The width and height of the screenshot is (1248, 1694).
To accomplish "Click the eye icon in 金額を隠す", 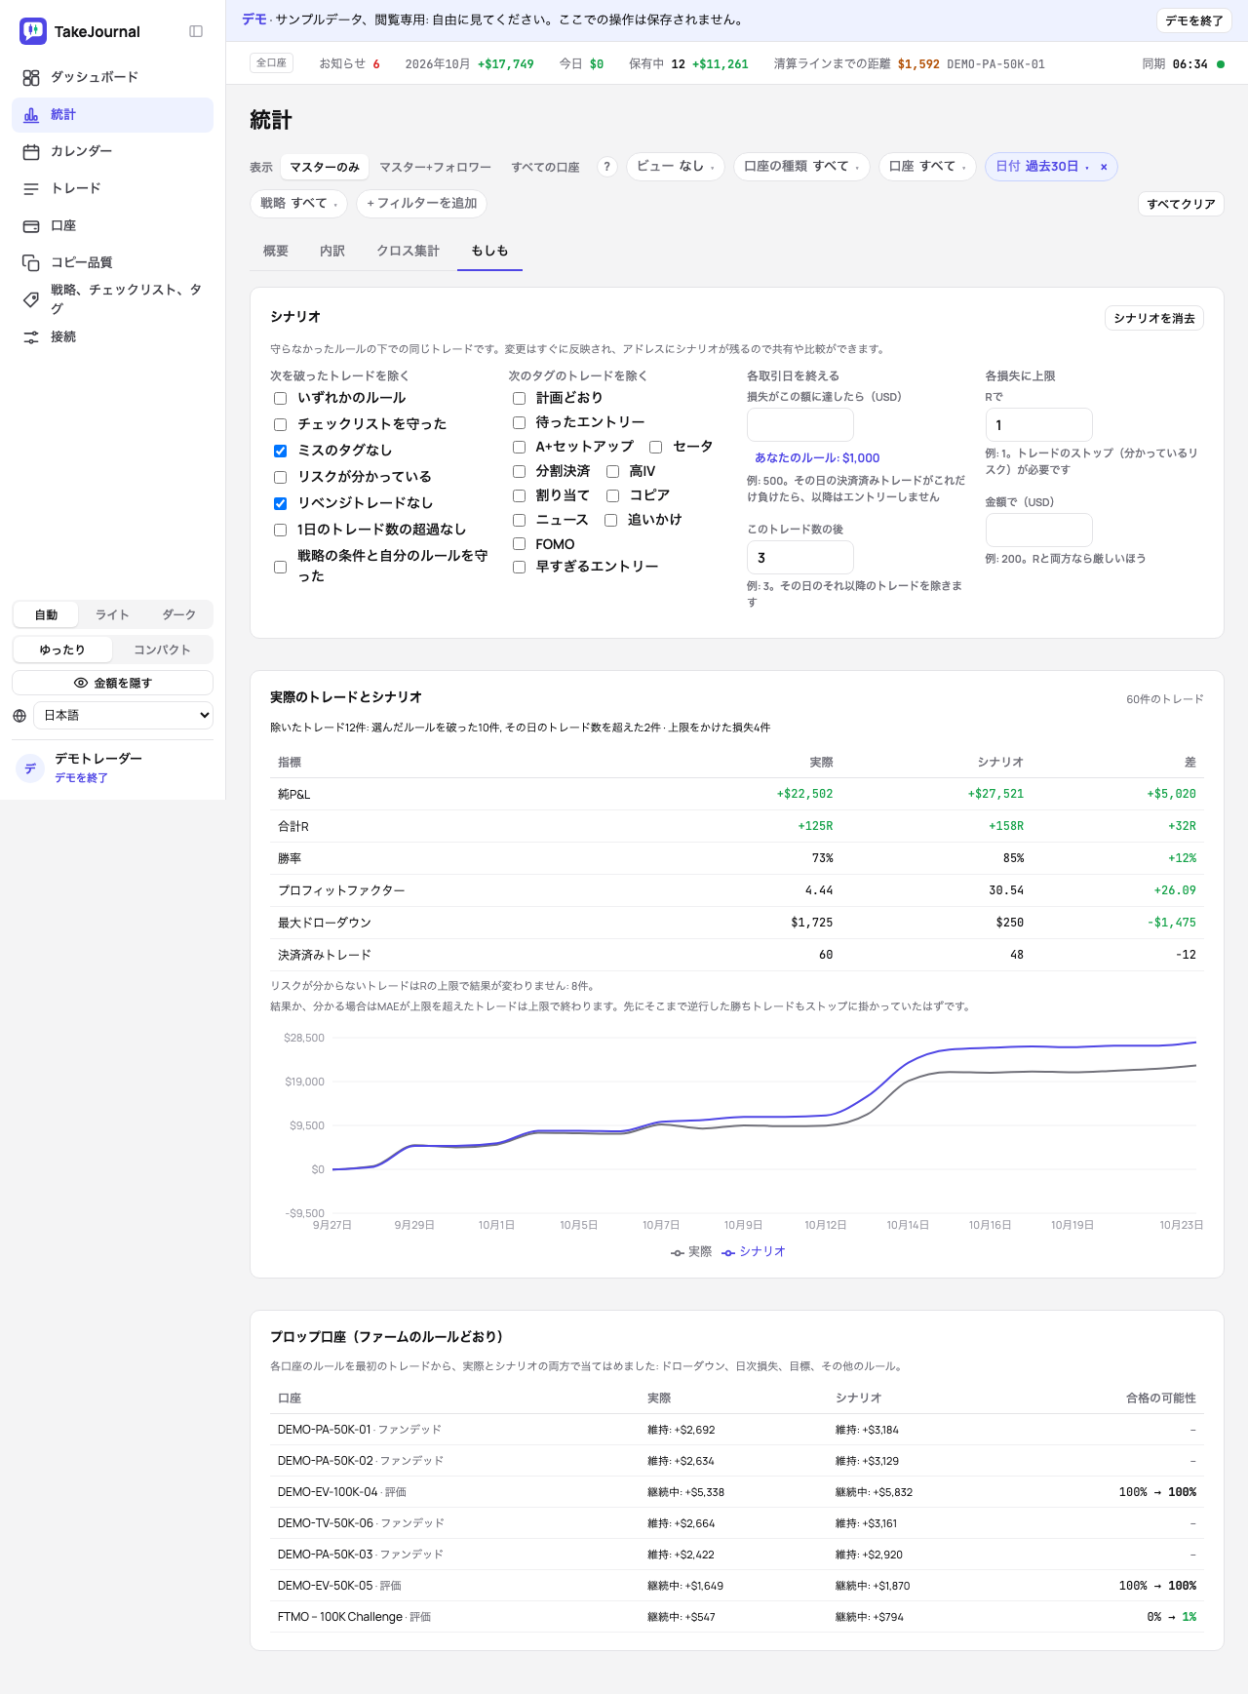I will pos(81,683).
